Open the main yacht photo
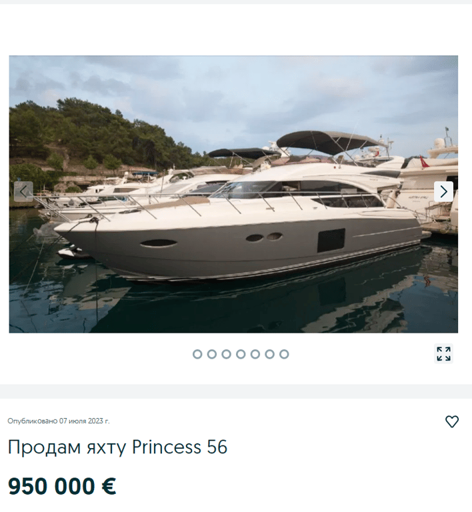This screenshot has width=472, height=512. point(233,194)
